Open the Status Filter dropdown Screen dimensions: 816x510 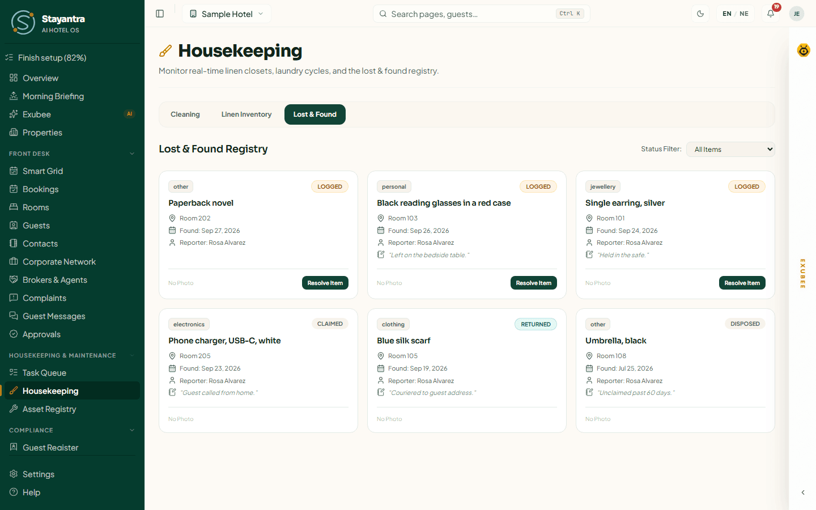pos(730,150)
